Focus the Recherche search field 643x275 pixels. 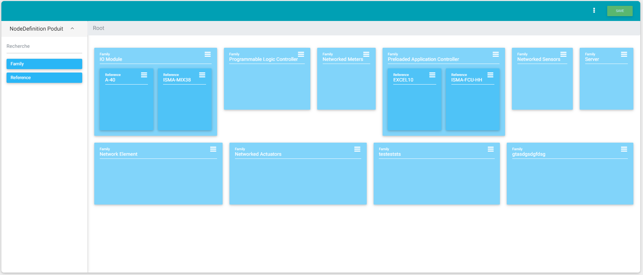tap(44, 46)
